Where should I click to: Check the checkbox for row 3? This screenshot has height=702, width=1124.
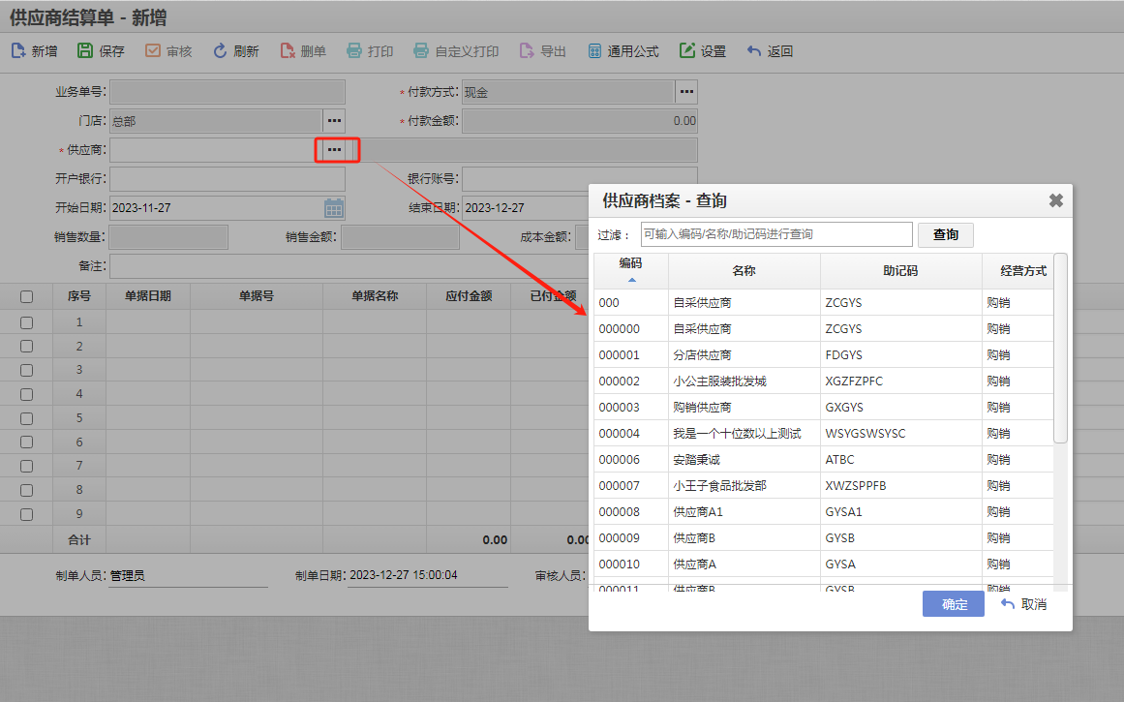click(26, 371)
